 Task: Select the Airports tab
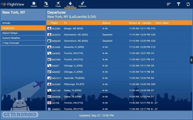click(x=70, y=4)
